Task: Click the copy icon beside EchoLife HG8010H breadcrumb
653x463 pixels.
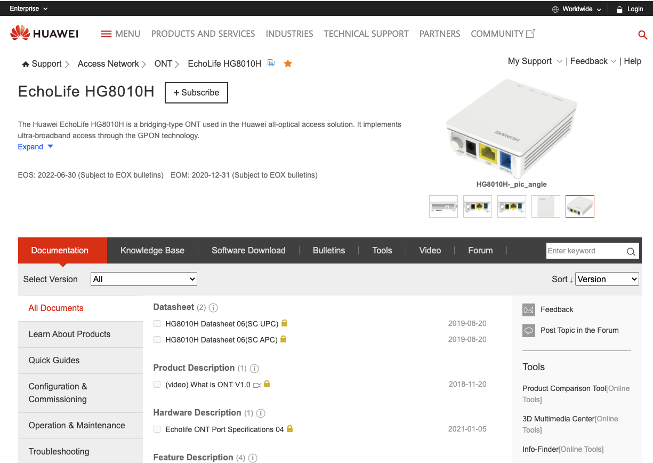Action: tap(271, 62)
